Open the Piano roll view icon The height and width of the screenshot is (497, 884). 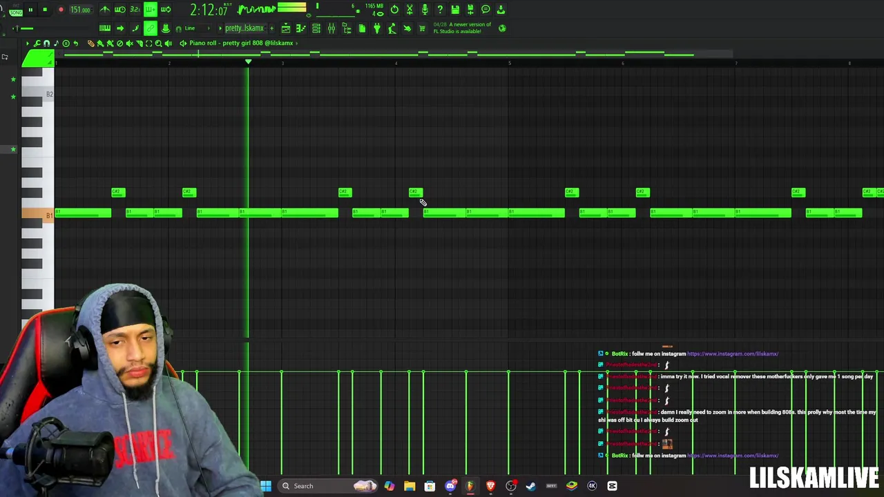point(301,28)
